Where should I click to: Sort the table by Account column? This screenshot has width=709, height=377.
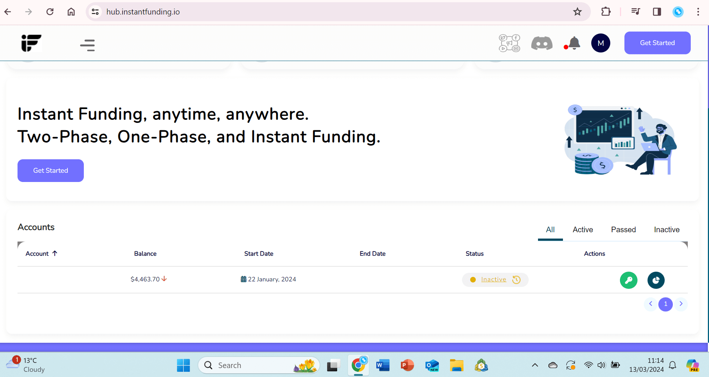click(41, 253)
